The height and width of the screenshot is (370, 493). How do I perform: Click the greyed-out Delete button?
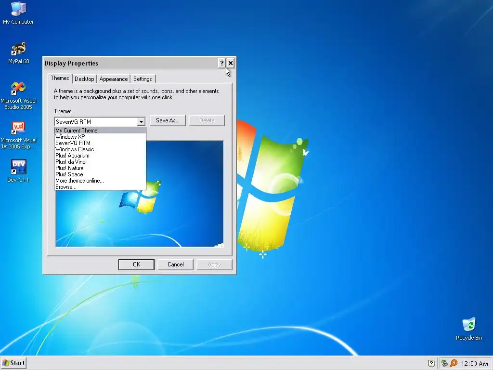[207, 120]
